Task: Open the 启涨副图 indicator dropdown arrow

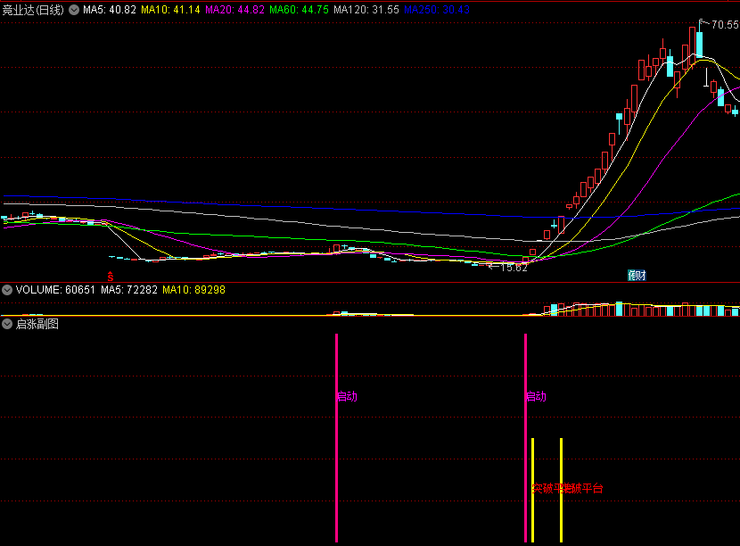Action: click(7, 324)
